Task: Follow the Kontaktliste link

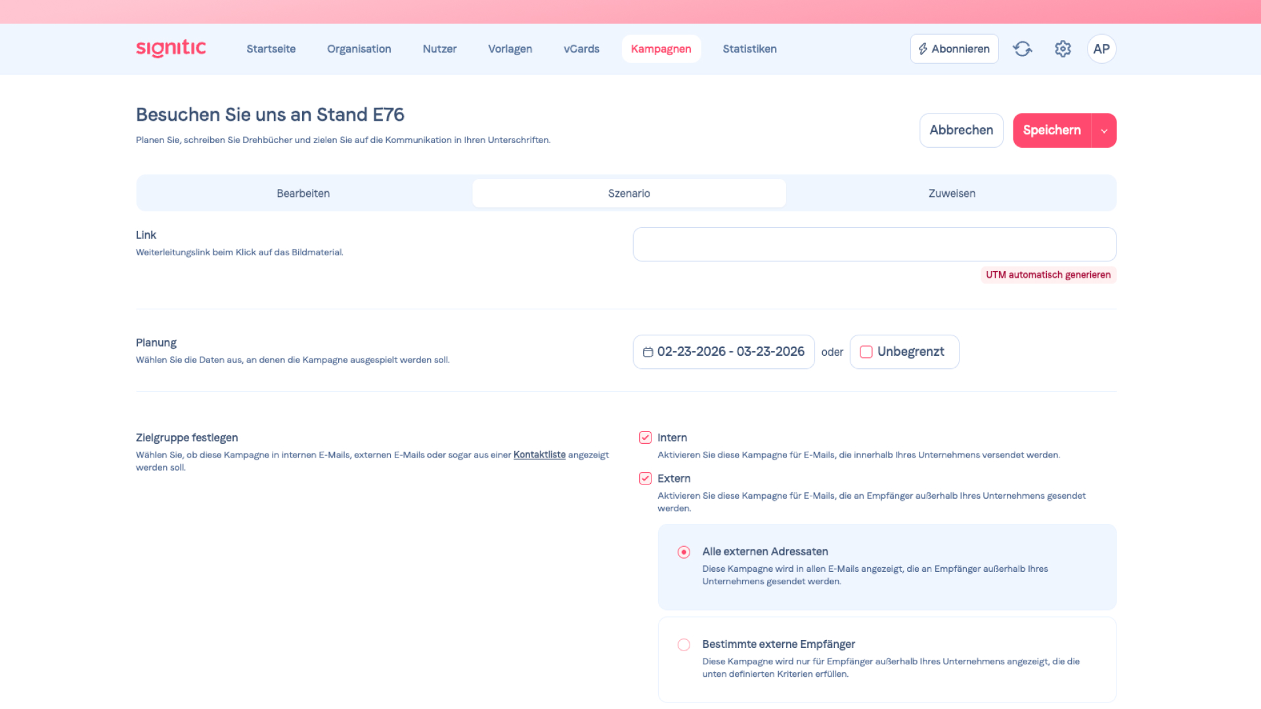Action: coord(539,454)
